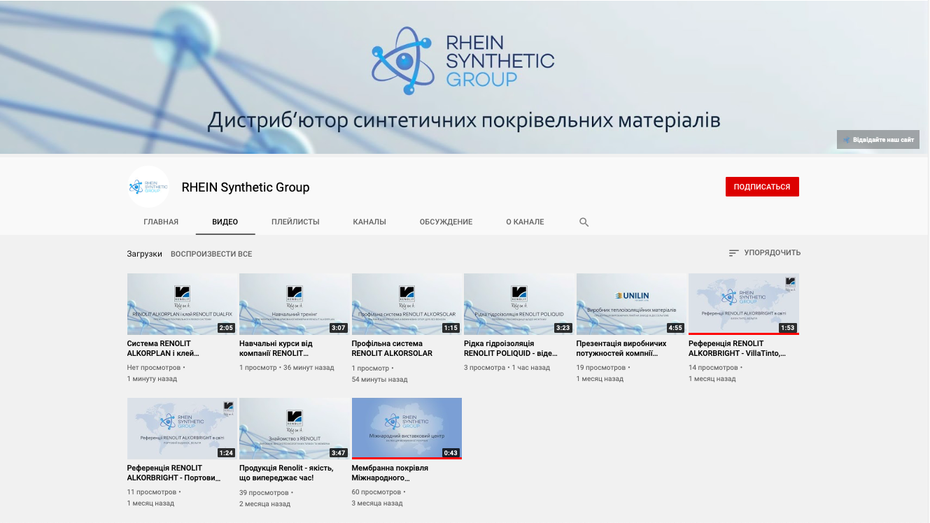The image size is (930, 523).
Task: Open the УПОРЯДОЧИТЬ sort dropdown
Action: [764, 253]
